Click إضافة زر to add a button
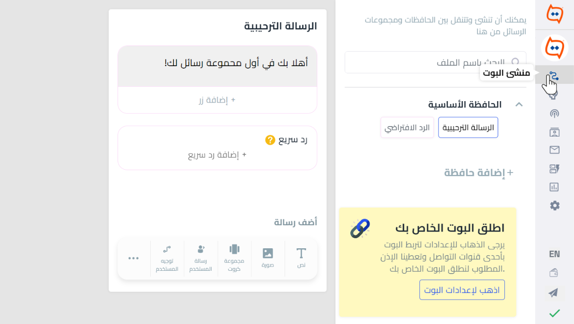Screen dimensions: 574x324 (217, 100)
